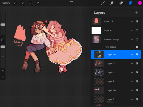Image resolution: width=143 pixels, height=107 pixels.
Task: Open Layer 3 blend mode N
Action: click(132, 99)
